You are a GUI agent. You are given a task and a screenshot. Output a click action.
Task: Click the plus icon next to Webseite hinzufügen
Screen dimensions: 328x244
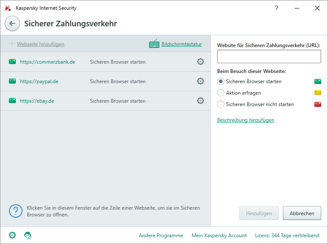(x=12, y=44)
